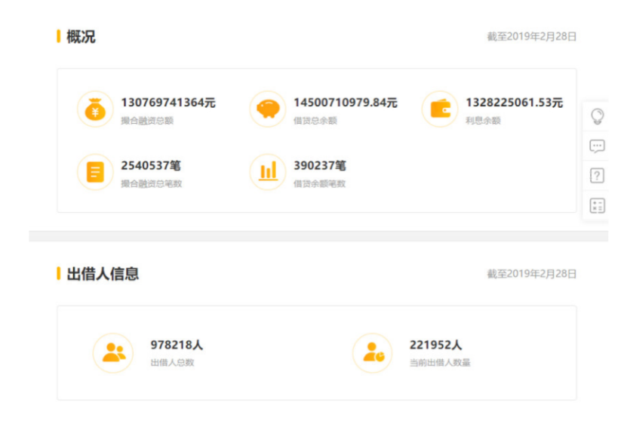Click the 出借人总数 label
Screen dimensions: 627x430
pos(172,362)
